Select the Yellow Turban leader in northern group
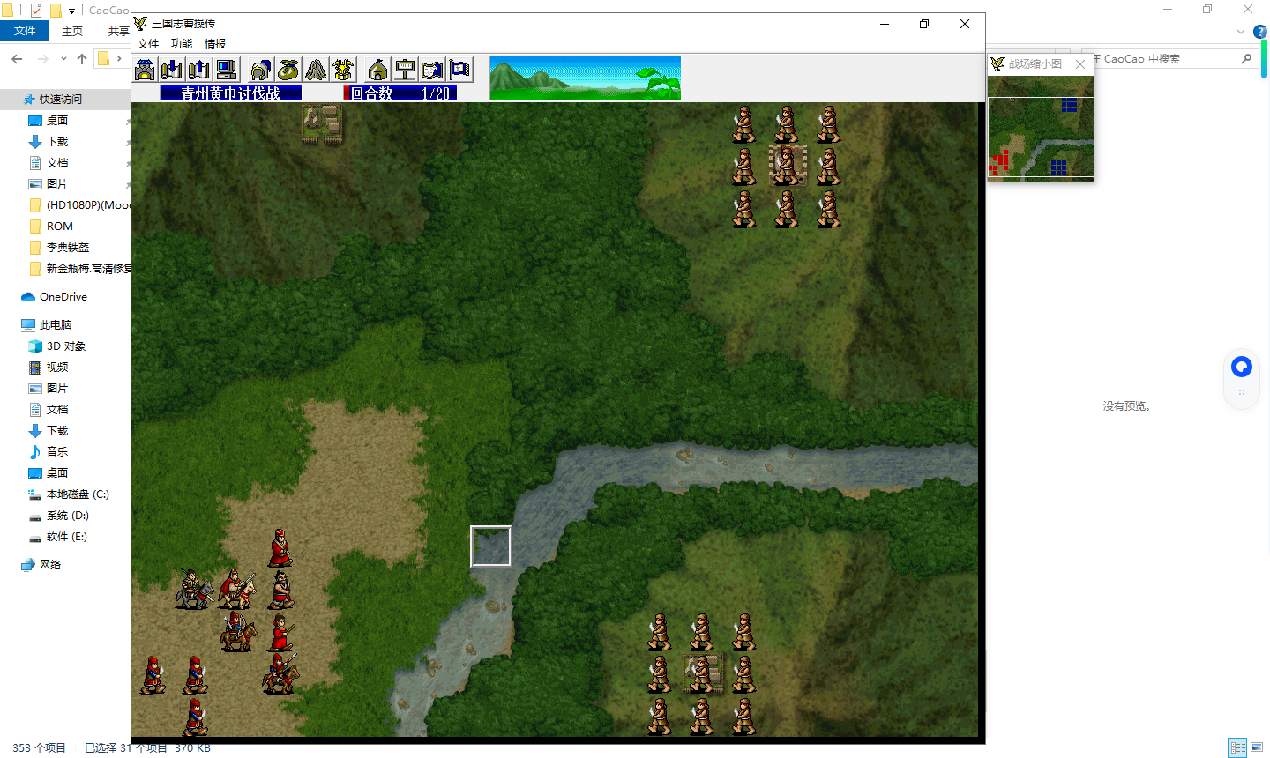Image resolution: width=1270 pixels, height=758 pixels. tap(787, 166)
